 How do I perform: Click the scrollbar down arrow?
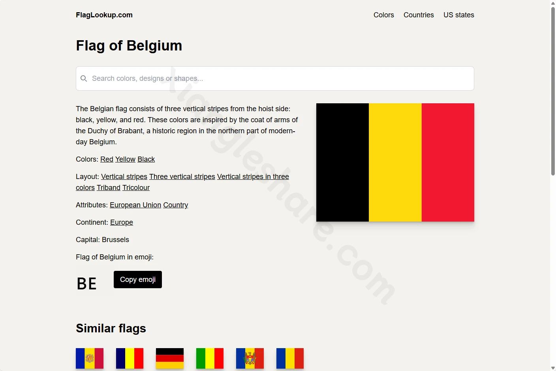553,368
